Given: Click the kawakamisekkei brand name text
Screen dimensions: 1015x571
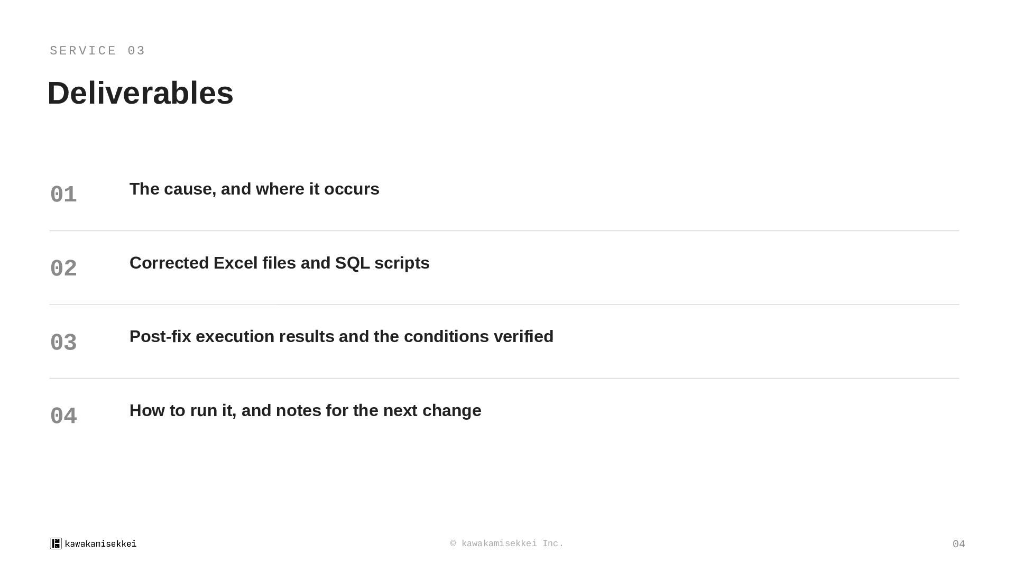Looking at the screenshot, I should point(100,544).
